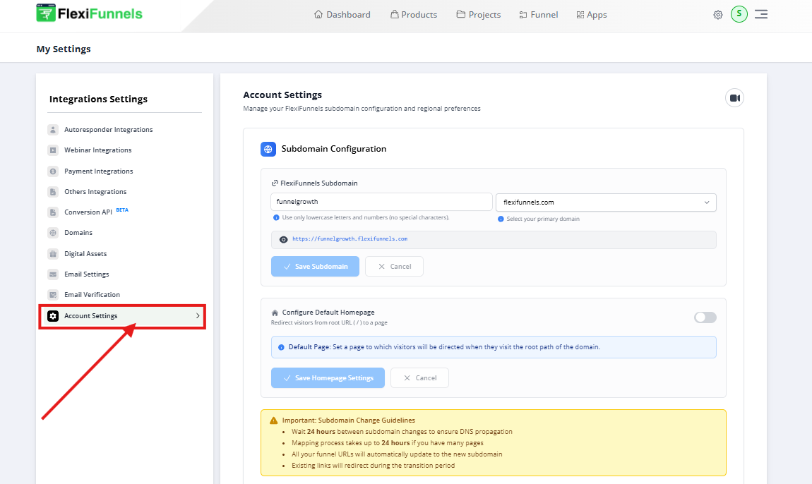Screen dimensions: 812x484
Task: Click the 'Mapping process takes up to 24 hours' line
Action: [x=388, y=443]
